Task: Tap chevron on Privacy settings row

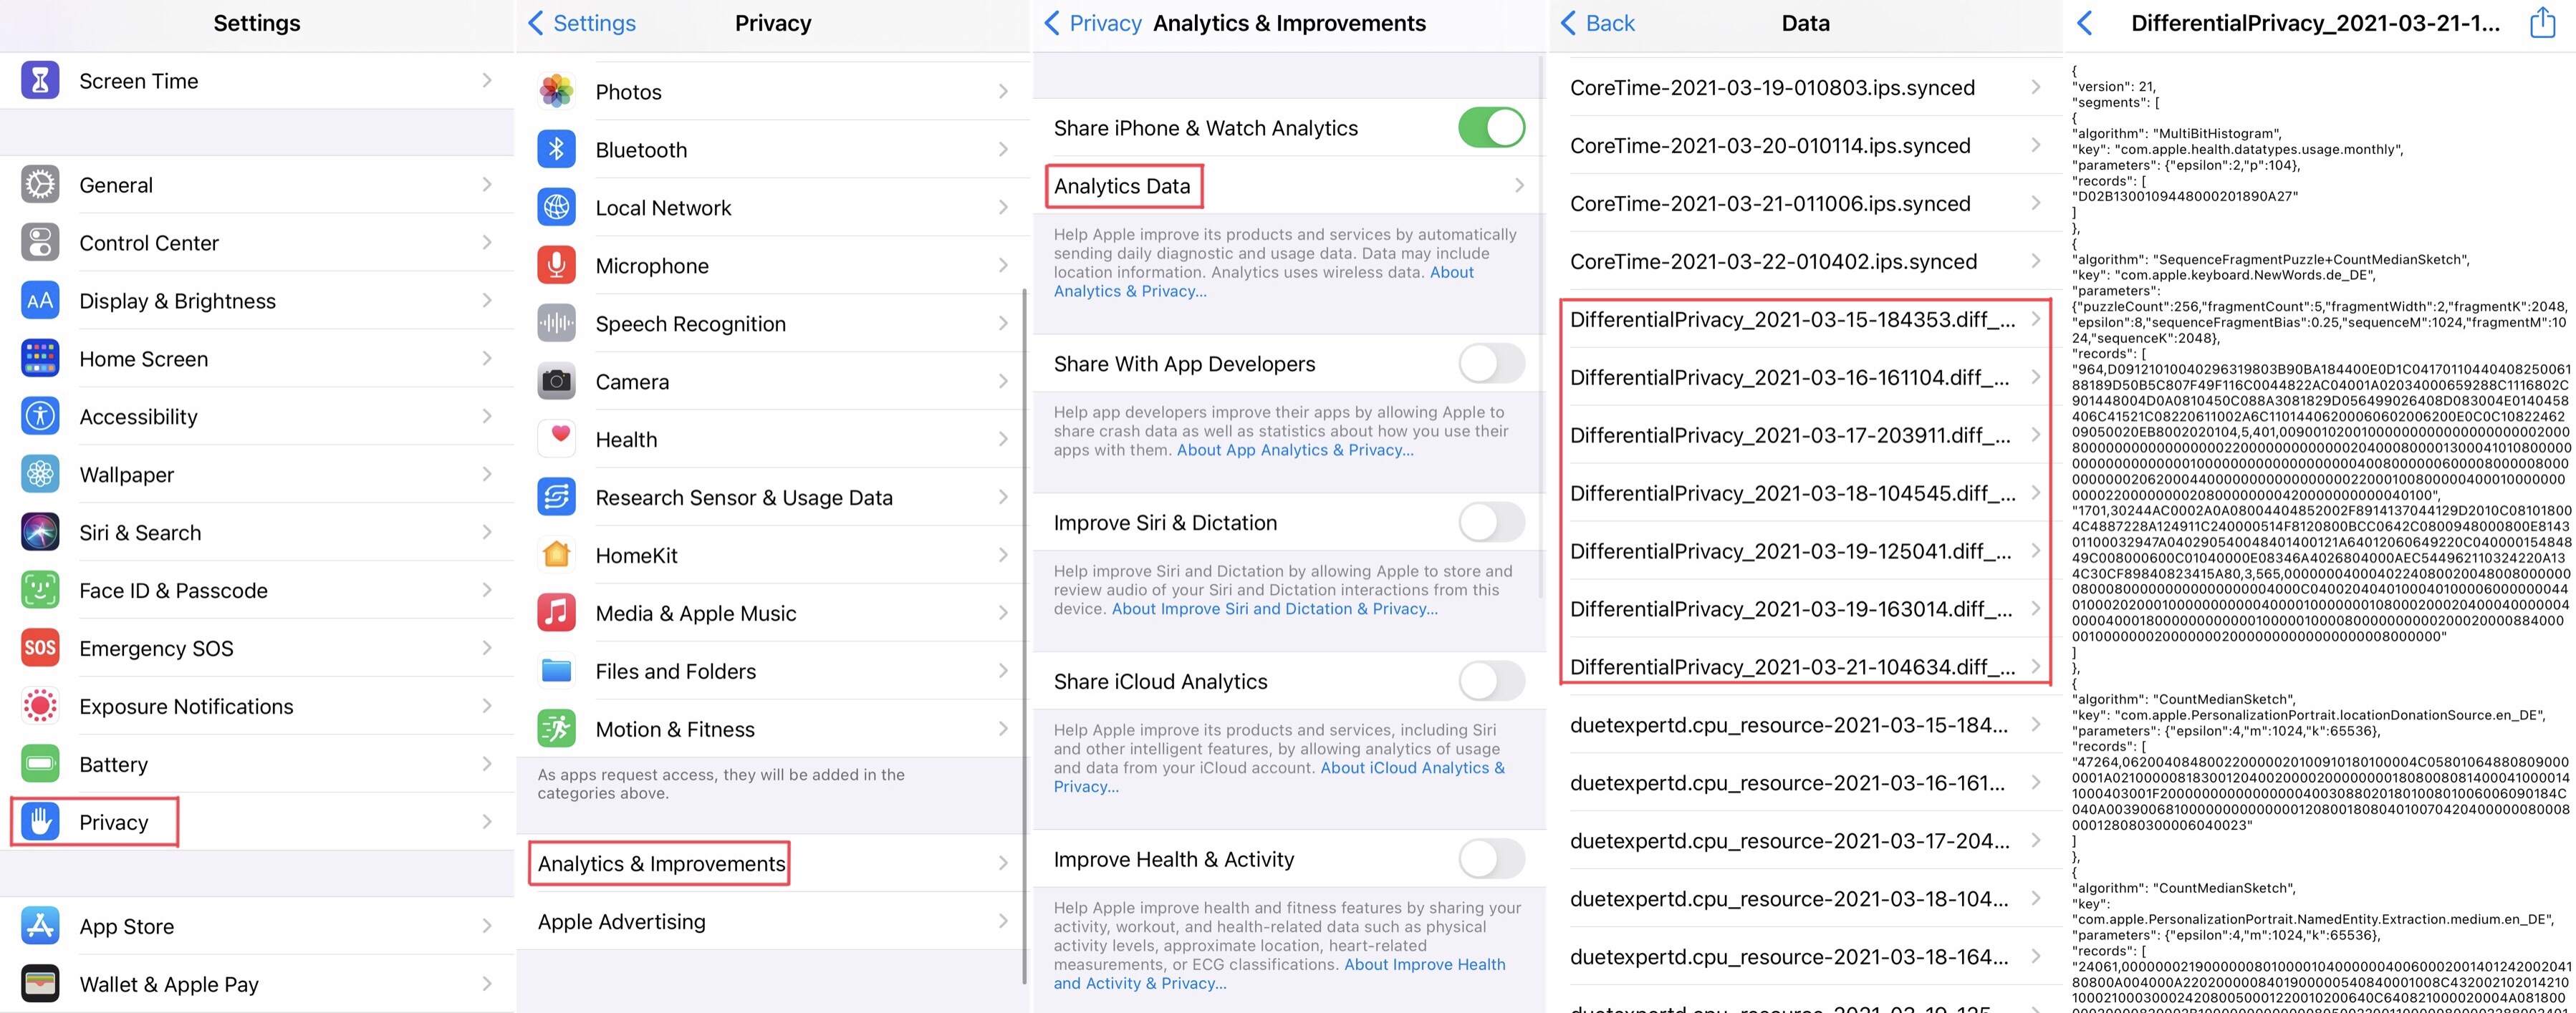Action: (x=487, y=822)
